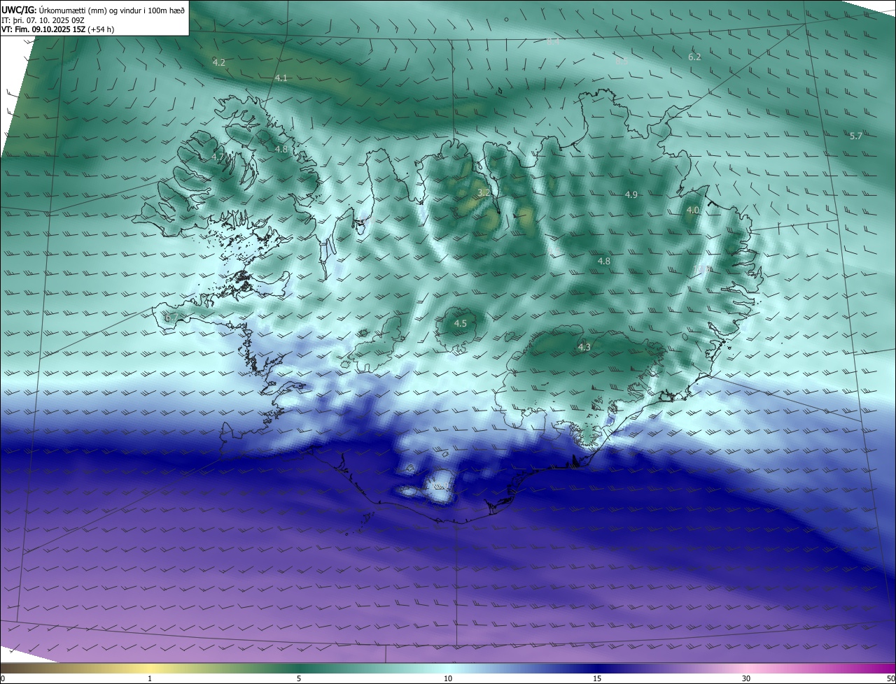Click the 50 tick on the color scale
The height and width of the screenshot is (684, 896).
890,678
